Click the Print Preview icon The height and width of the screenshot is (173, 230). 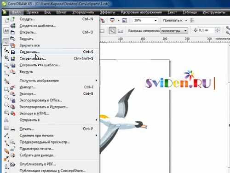pos(13,142)
